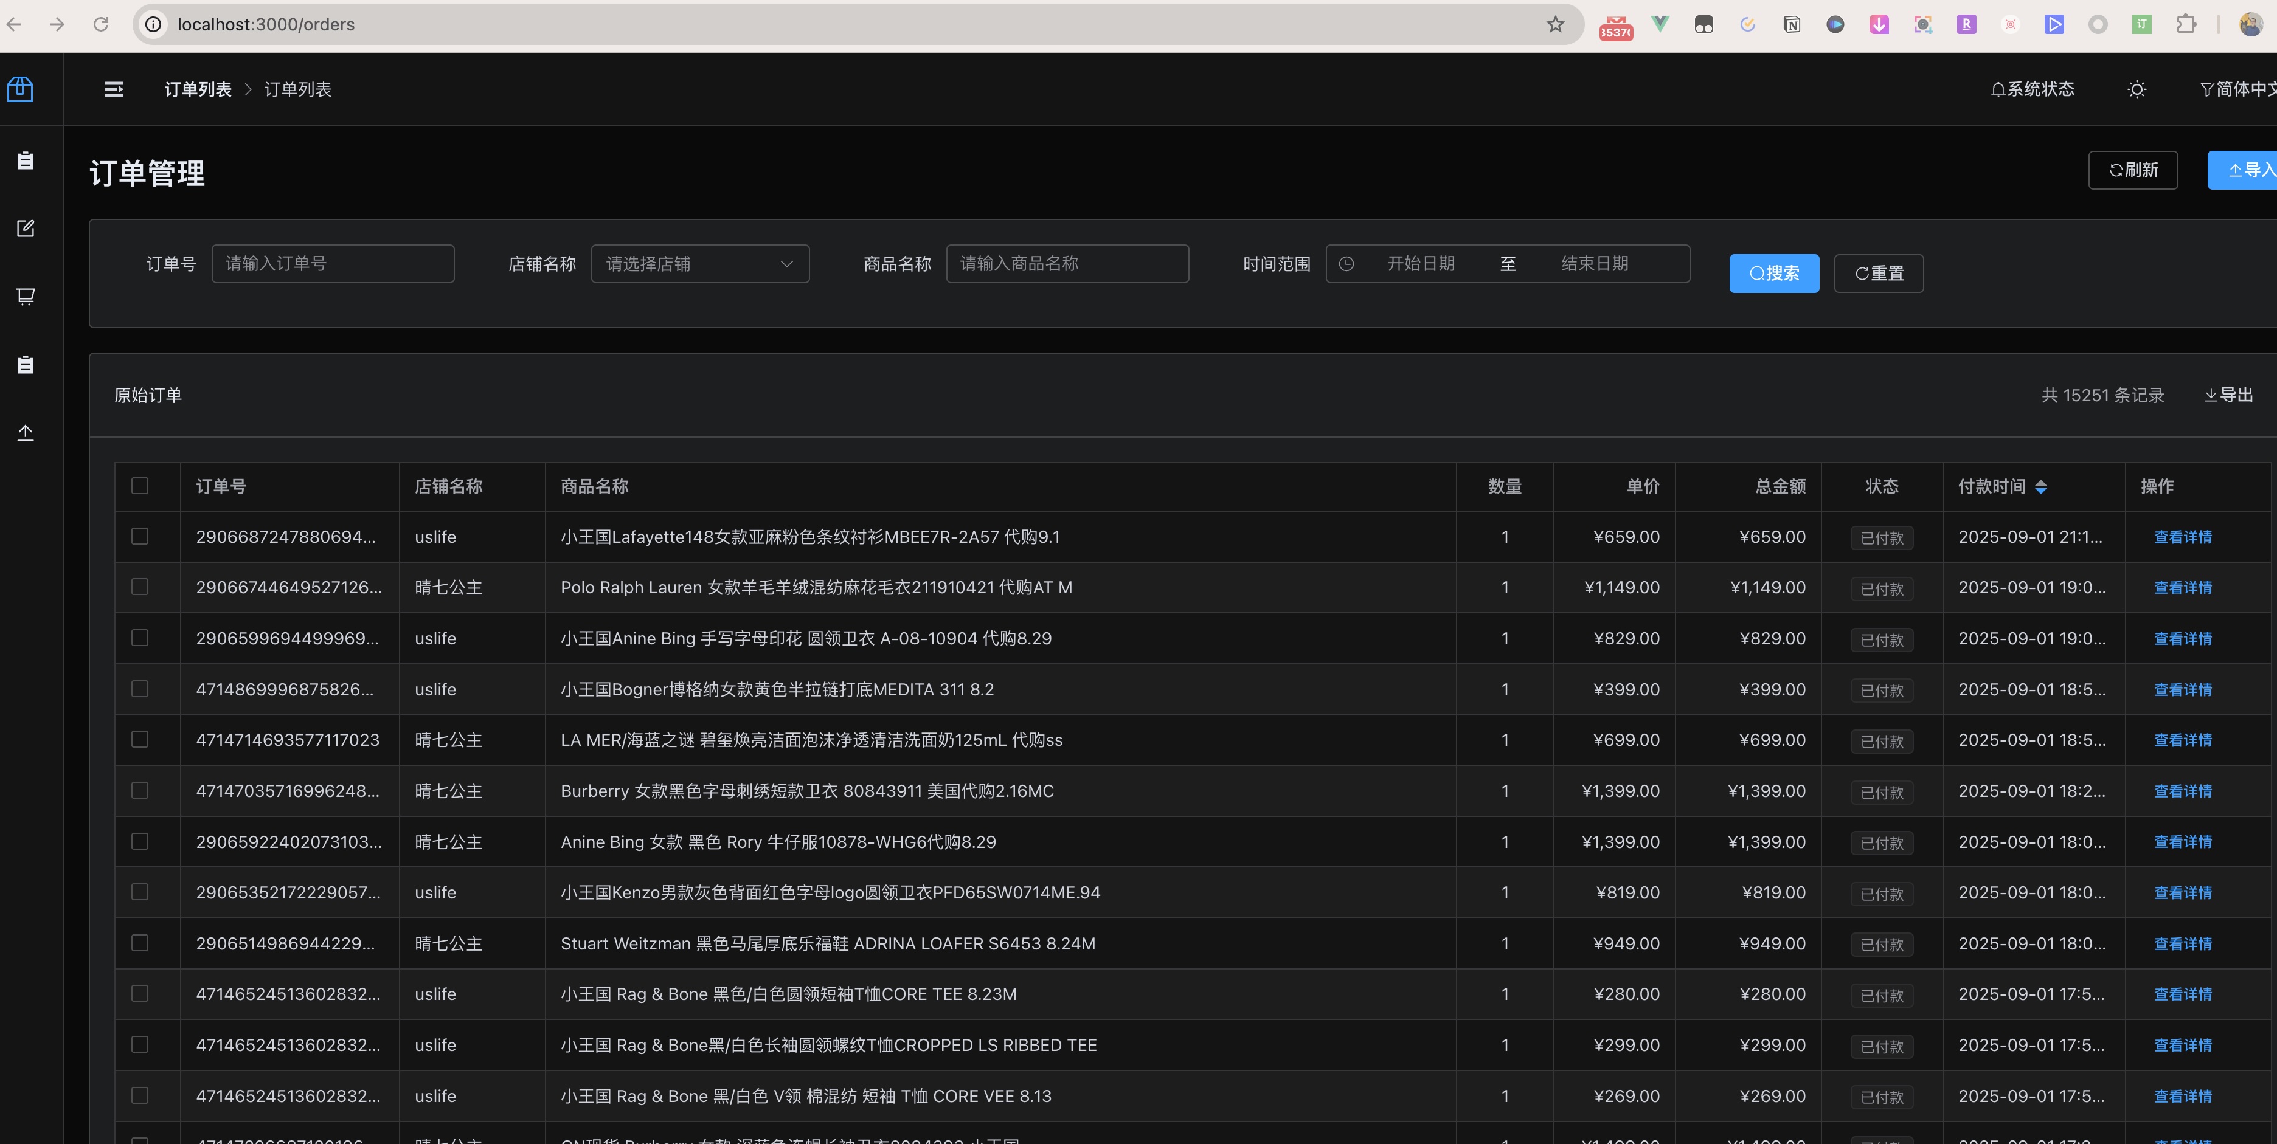2277x1144 pixels.
Task: Click the 开始日期 start date field
Action: [1421, 264]
